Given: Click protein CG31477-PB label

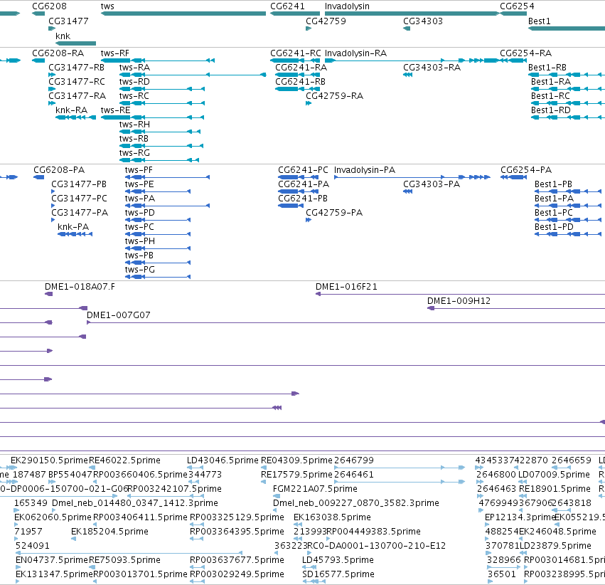Looking at the screenshot, I should tap(79, 184).
